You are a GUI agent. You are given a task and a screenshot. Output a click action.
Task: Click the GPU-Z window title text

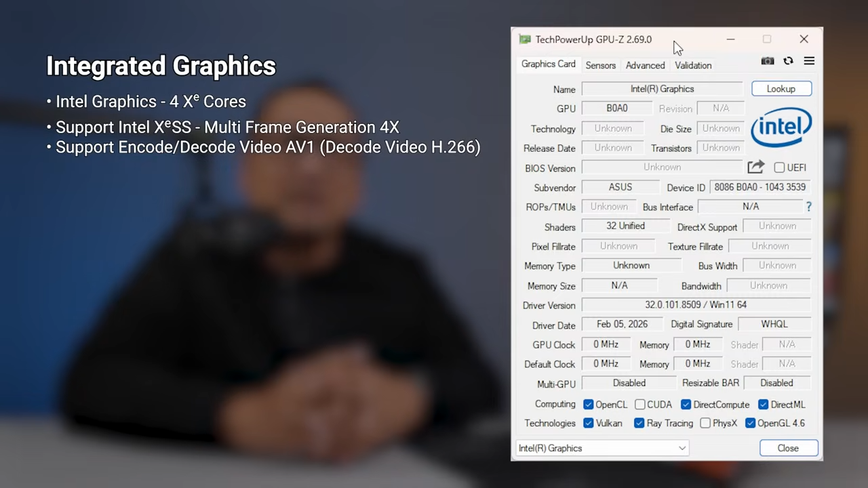pyautogui.click(x=593, y=39)
